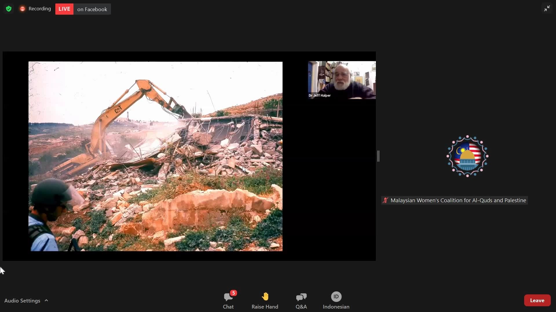
Task: Open the Q&A panel icon
Action: point(301,297)
